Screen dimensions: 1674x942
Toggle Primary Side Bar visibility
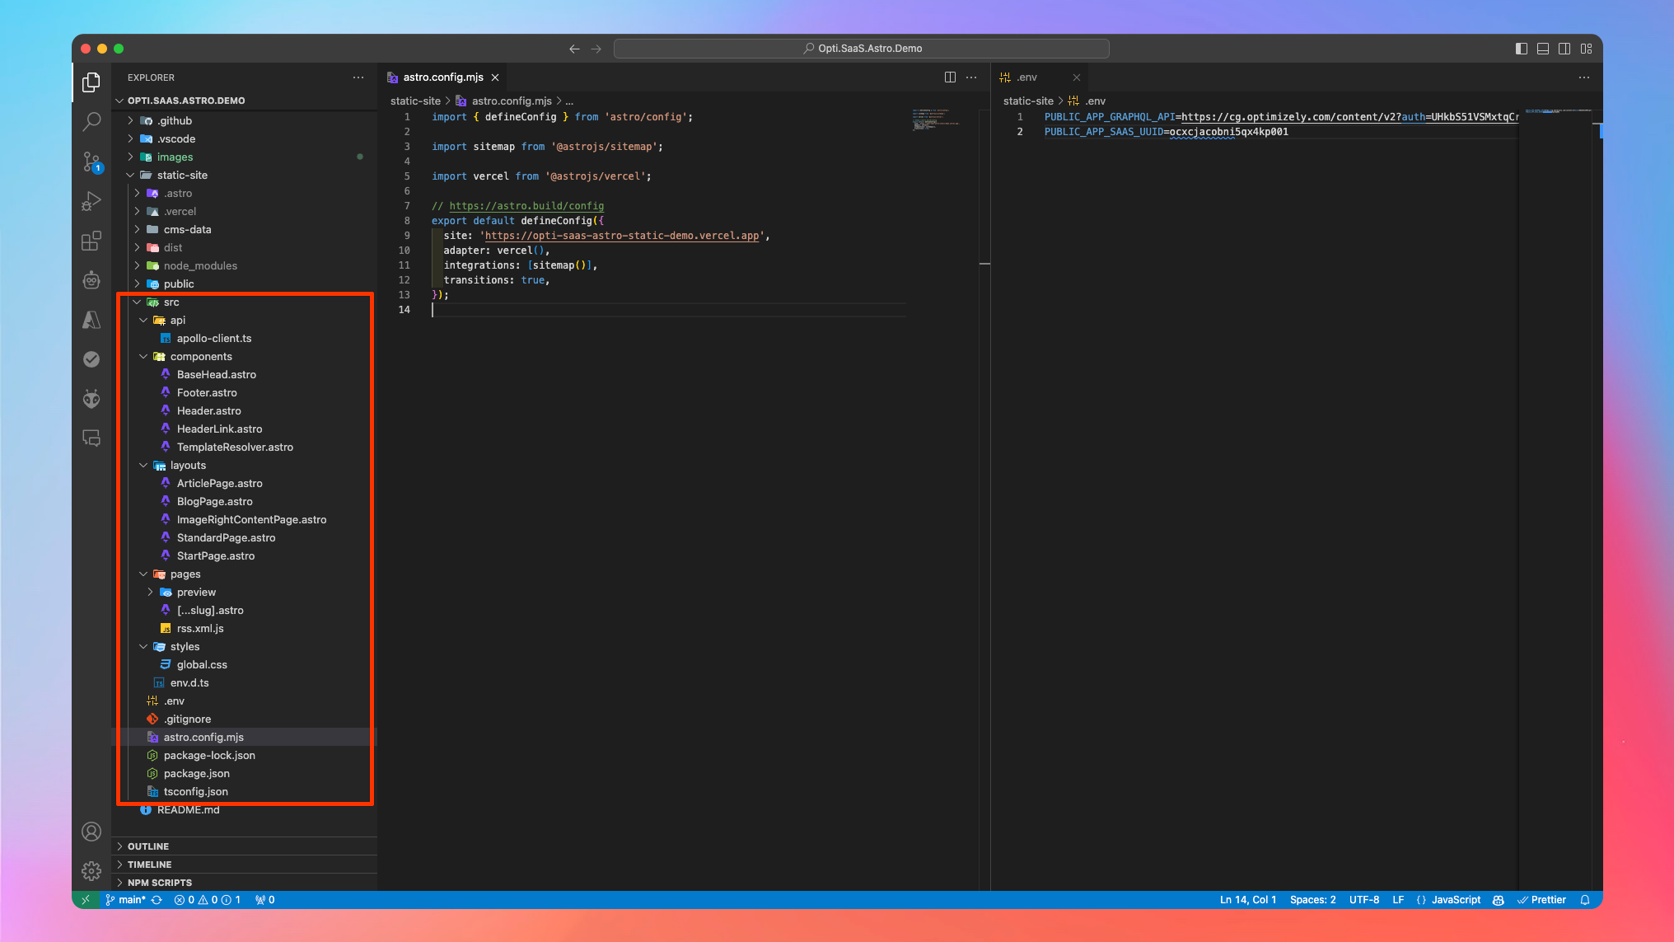(x=1521, y=49)
